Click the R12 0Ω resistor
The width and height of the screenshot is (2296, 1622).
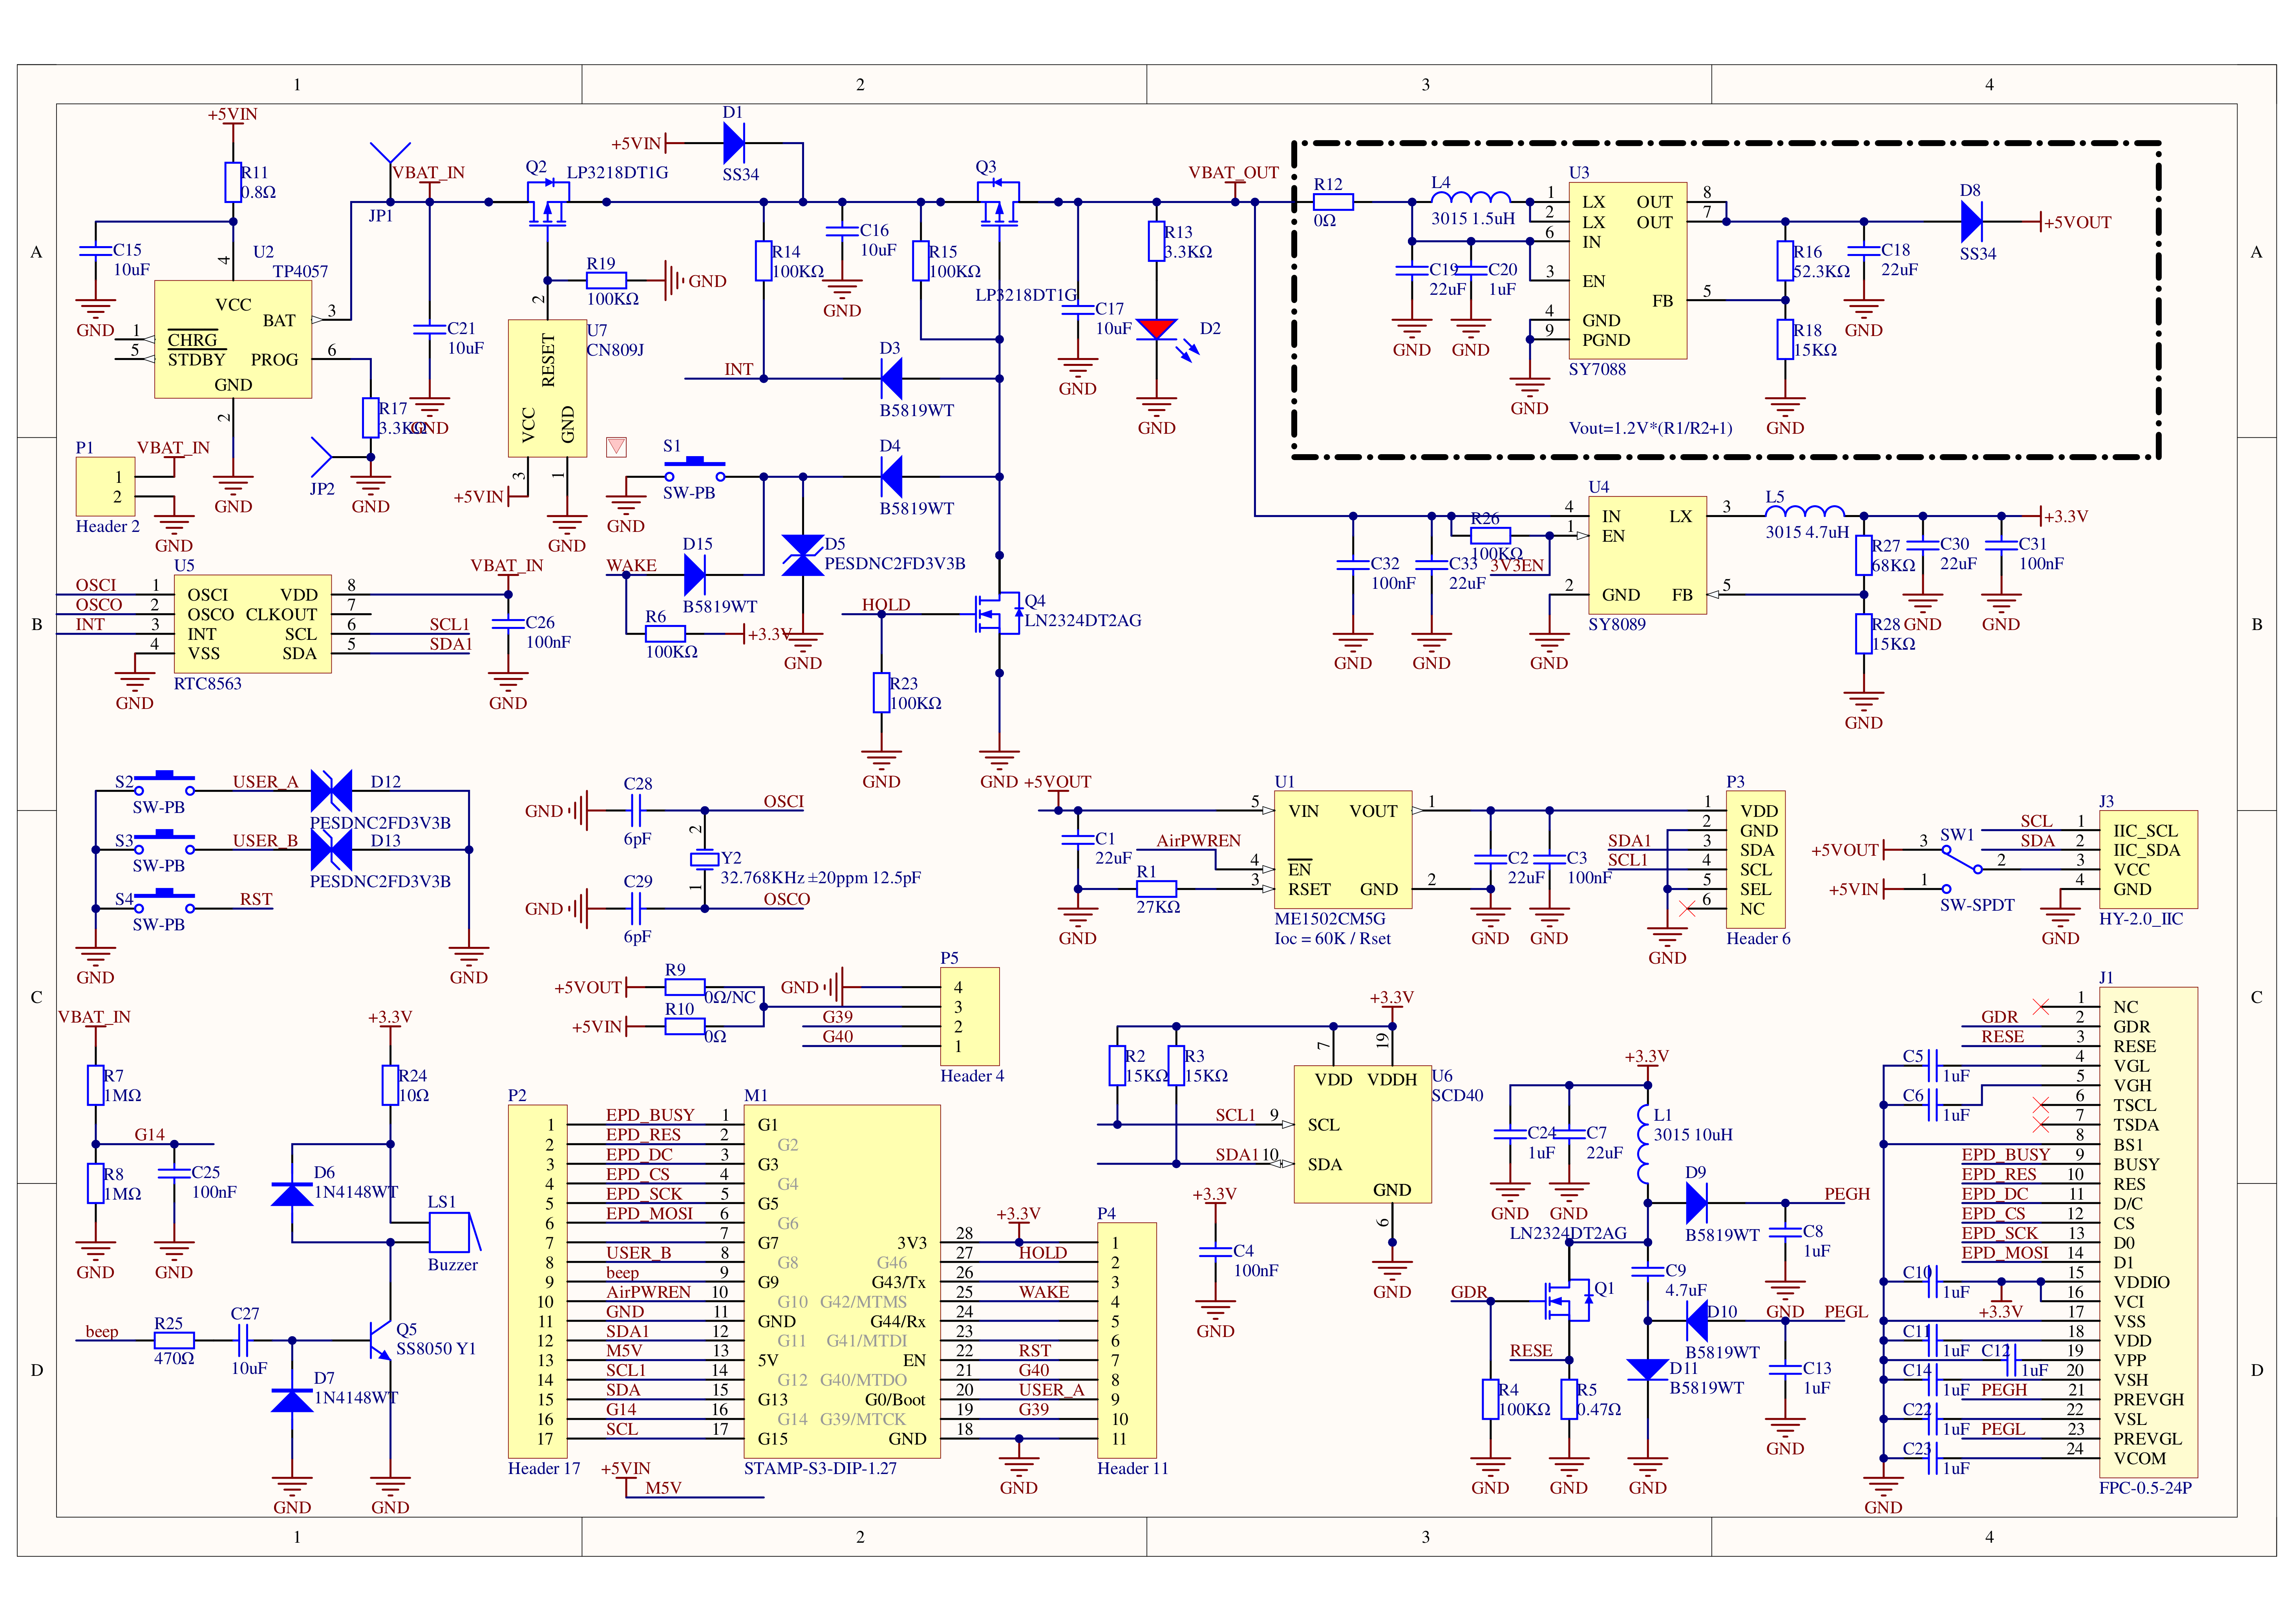[1333, 202]
